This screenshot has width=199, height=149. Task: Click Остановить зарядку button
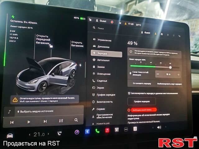[142, 84]
